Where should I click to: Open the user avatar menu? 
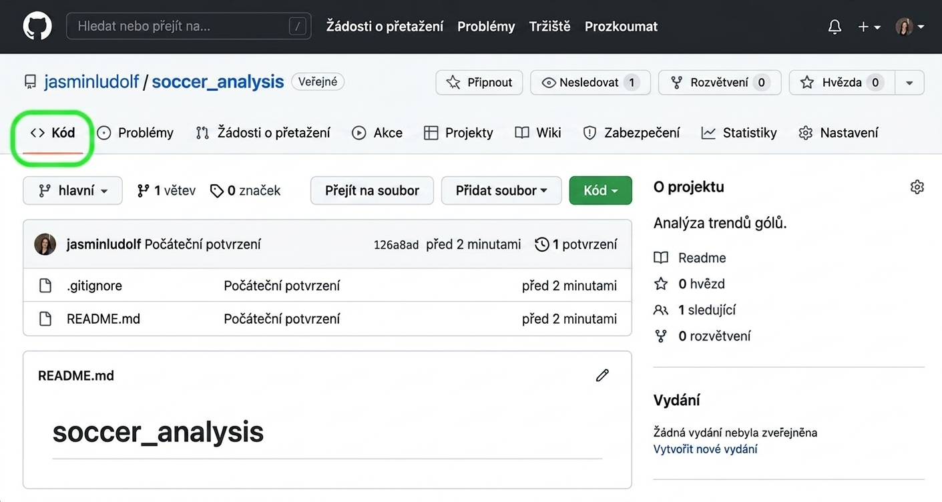(x=909, y=27)
